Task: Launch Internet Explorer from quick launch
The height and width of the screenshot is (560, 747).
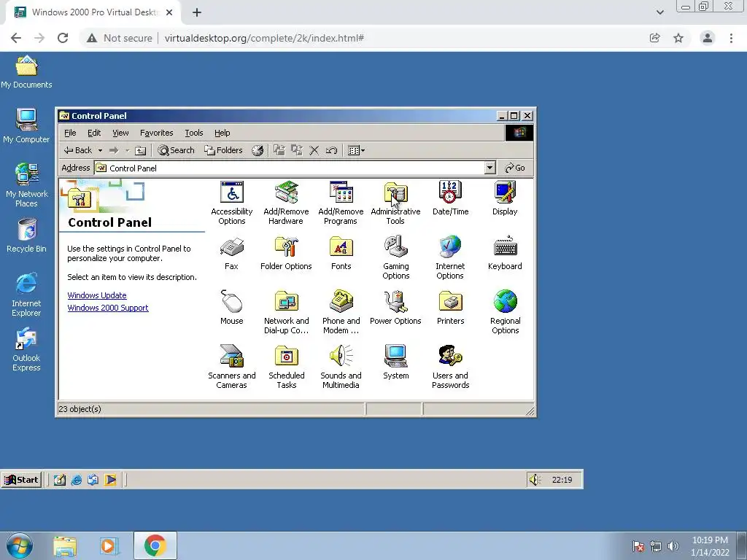Action: click(x=76, y=480)
